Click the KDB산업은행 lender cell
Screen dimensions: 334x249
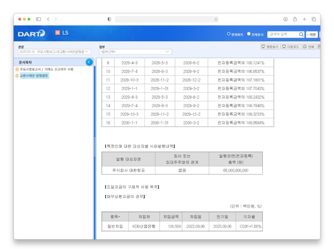click(144, 227)
